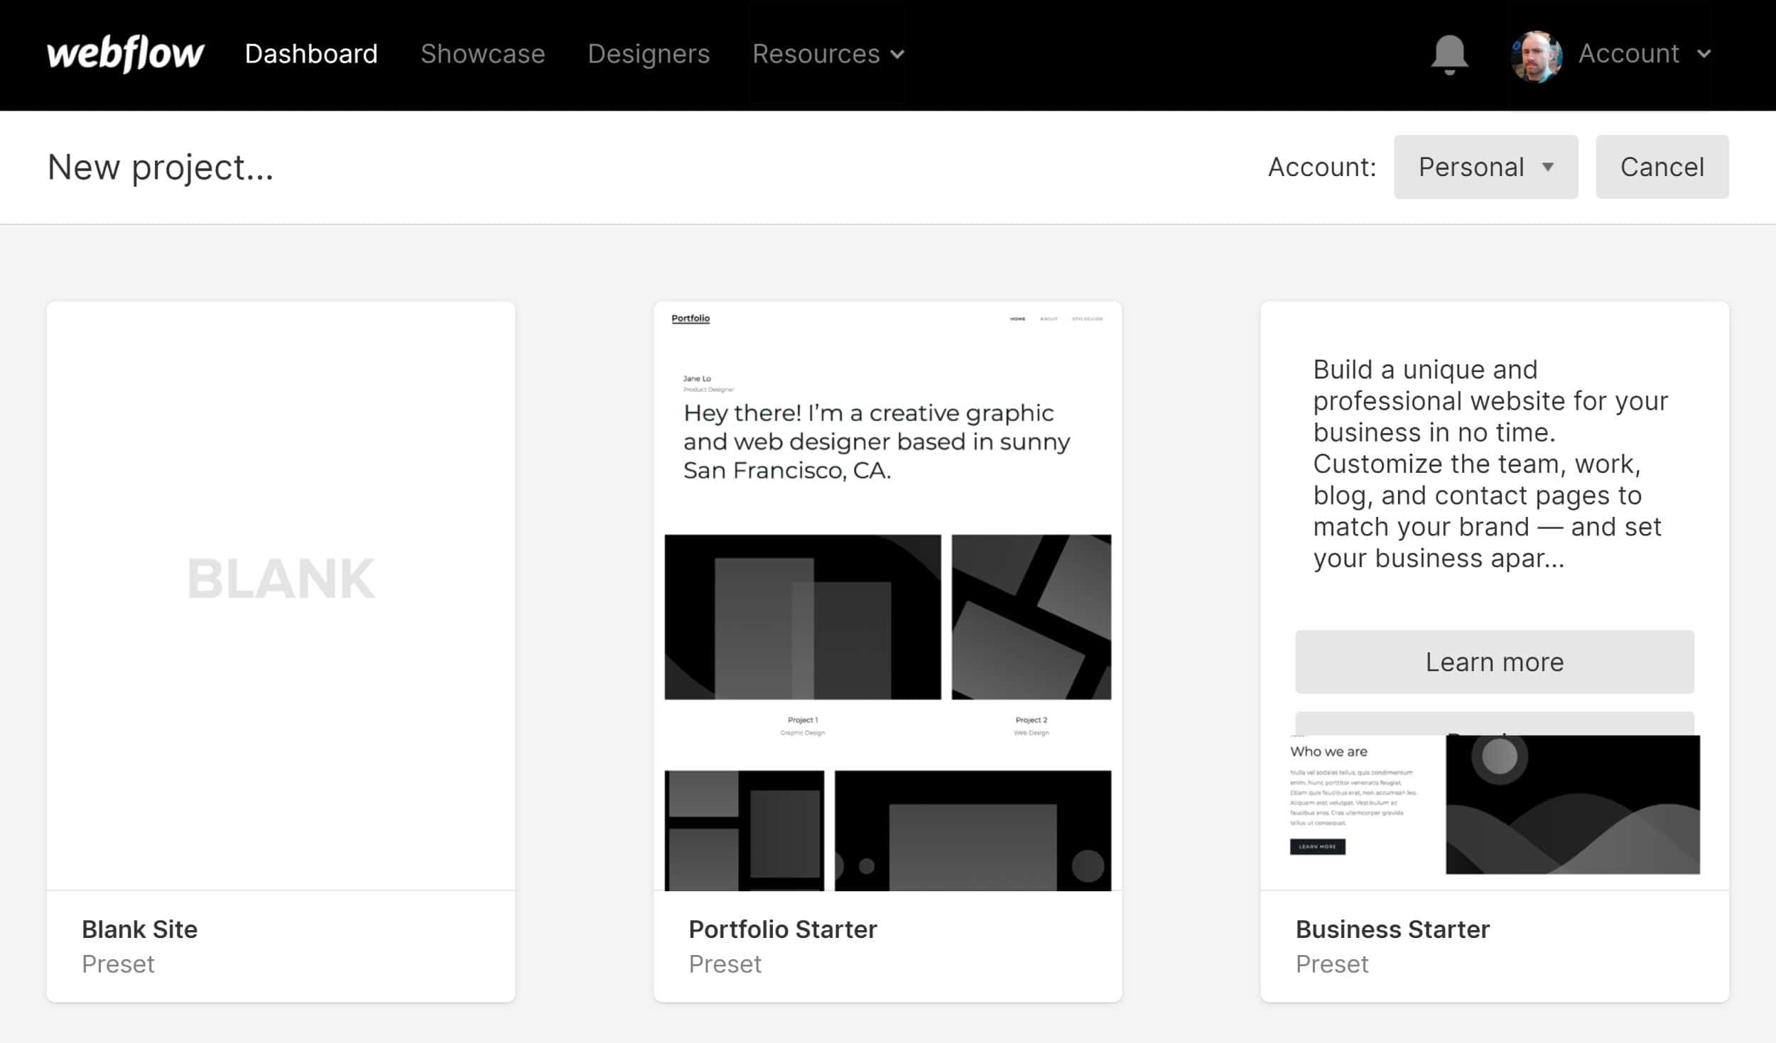Go to the Dashboard tab
The width and height of the screenshot is (1776, 1043).
311,54
